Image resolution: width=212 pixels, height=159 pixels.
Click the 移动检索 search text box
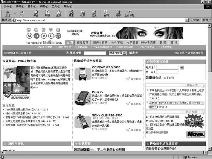pos(95,53)
